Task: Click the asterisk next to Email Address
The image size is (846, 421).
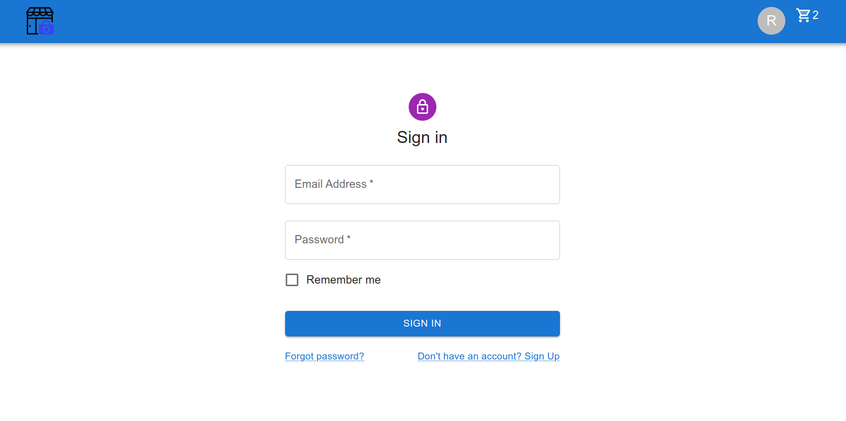Action: click(371, 183)
